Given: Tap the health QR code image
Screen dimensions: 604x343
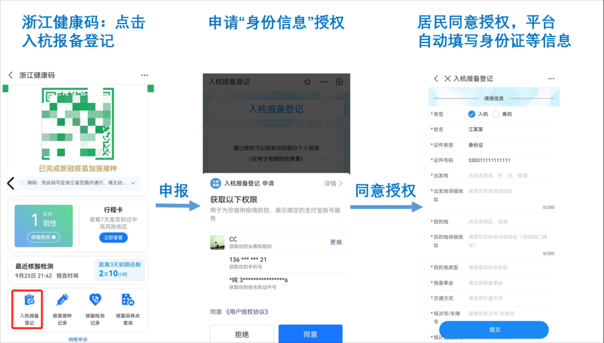Looking at the screenshot, I should pyautogui.click(x=78, y=123).
